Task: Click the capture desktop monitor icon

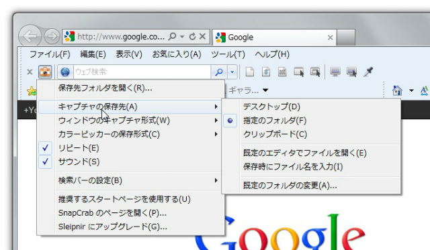Action: tap(335, 72)
